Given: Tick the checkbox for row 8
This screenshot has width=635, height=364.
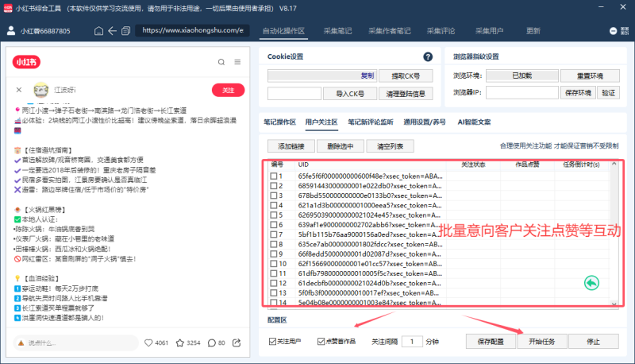Looking at the screenshot, I should (x=274, y=245).
